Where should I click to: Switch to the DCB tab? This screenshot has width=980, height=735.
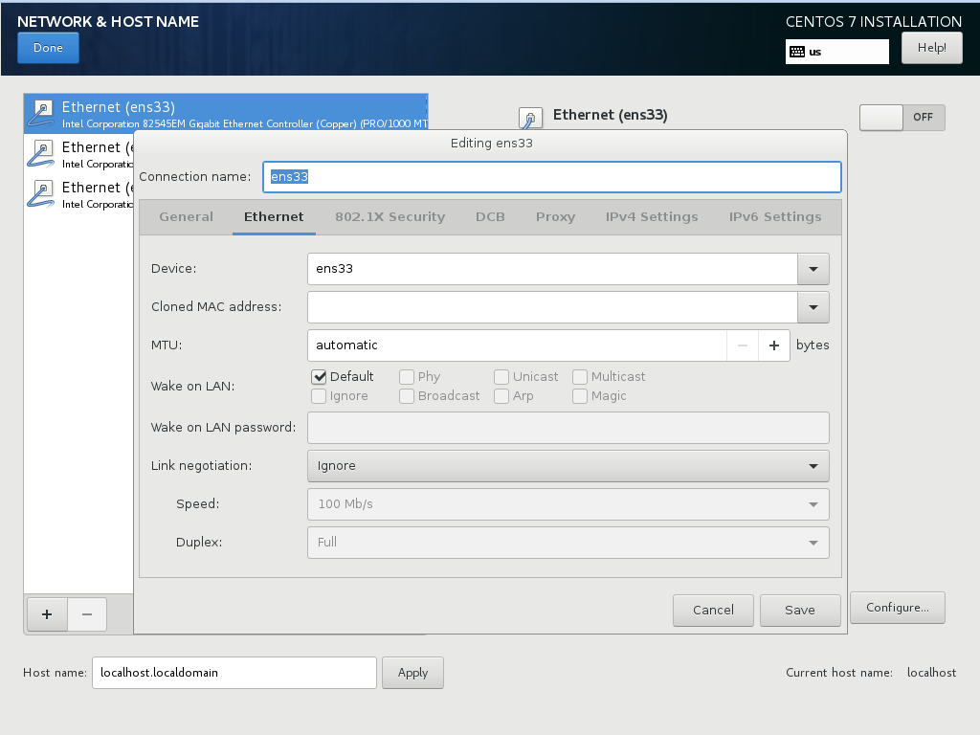[x=490, y=217]
